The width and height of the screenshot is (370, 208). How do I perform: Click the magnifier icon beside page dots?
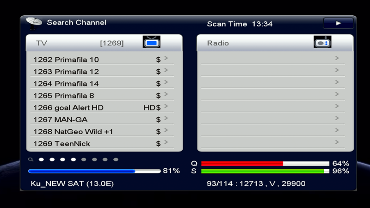31,159
